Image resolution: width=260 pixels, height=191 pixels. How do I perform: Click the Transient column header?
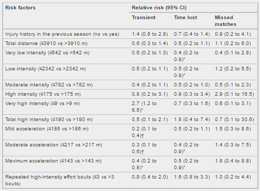144,18
